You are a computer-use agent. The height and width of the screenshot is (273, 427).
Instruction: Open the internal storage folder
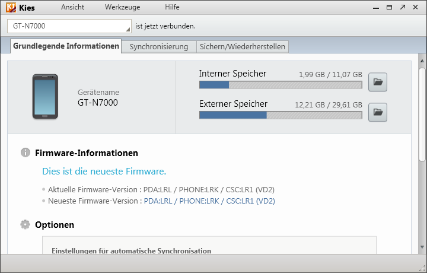click(378, 83)
